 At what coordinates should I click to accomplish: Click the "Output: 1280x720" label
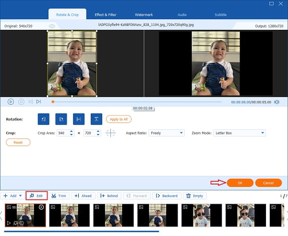269,26
